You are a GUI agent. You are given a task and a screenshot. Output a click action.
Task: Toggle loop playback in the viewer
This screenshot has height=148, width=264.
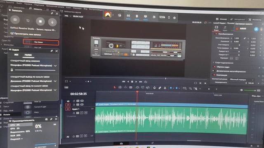pyautogui.click(x=146, y=82)
